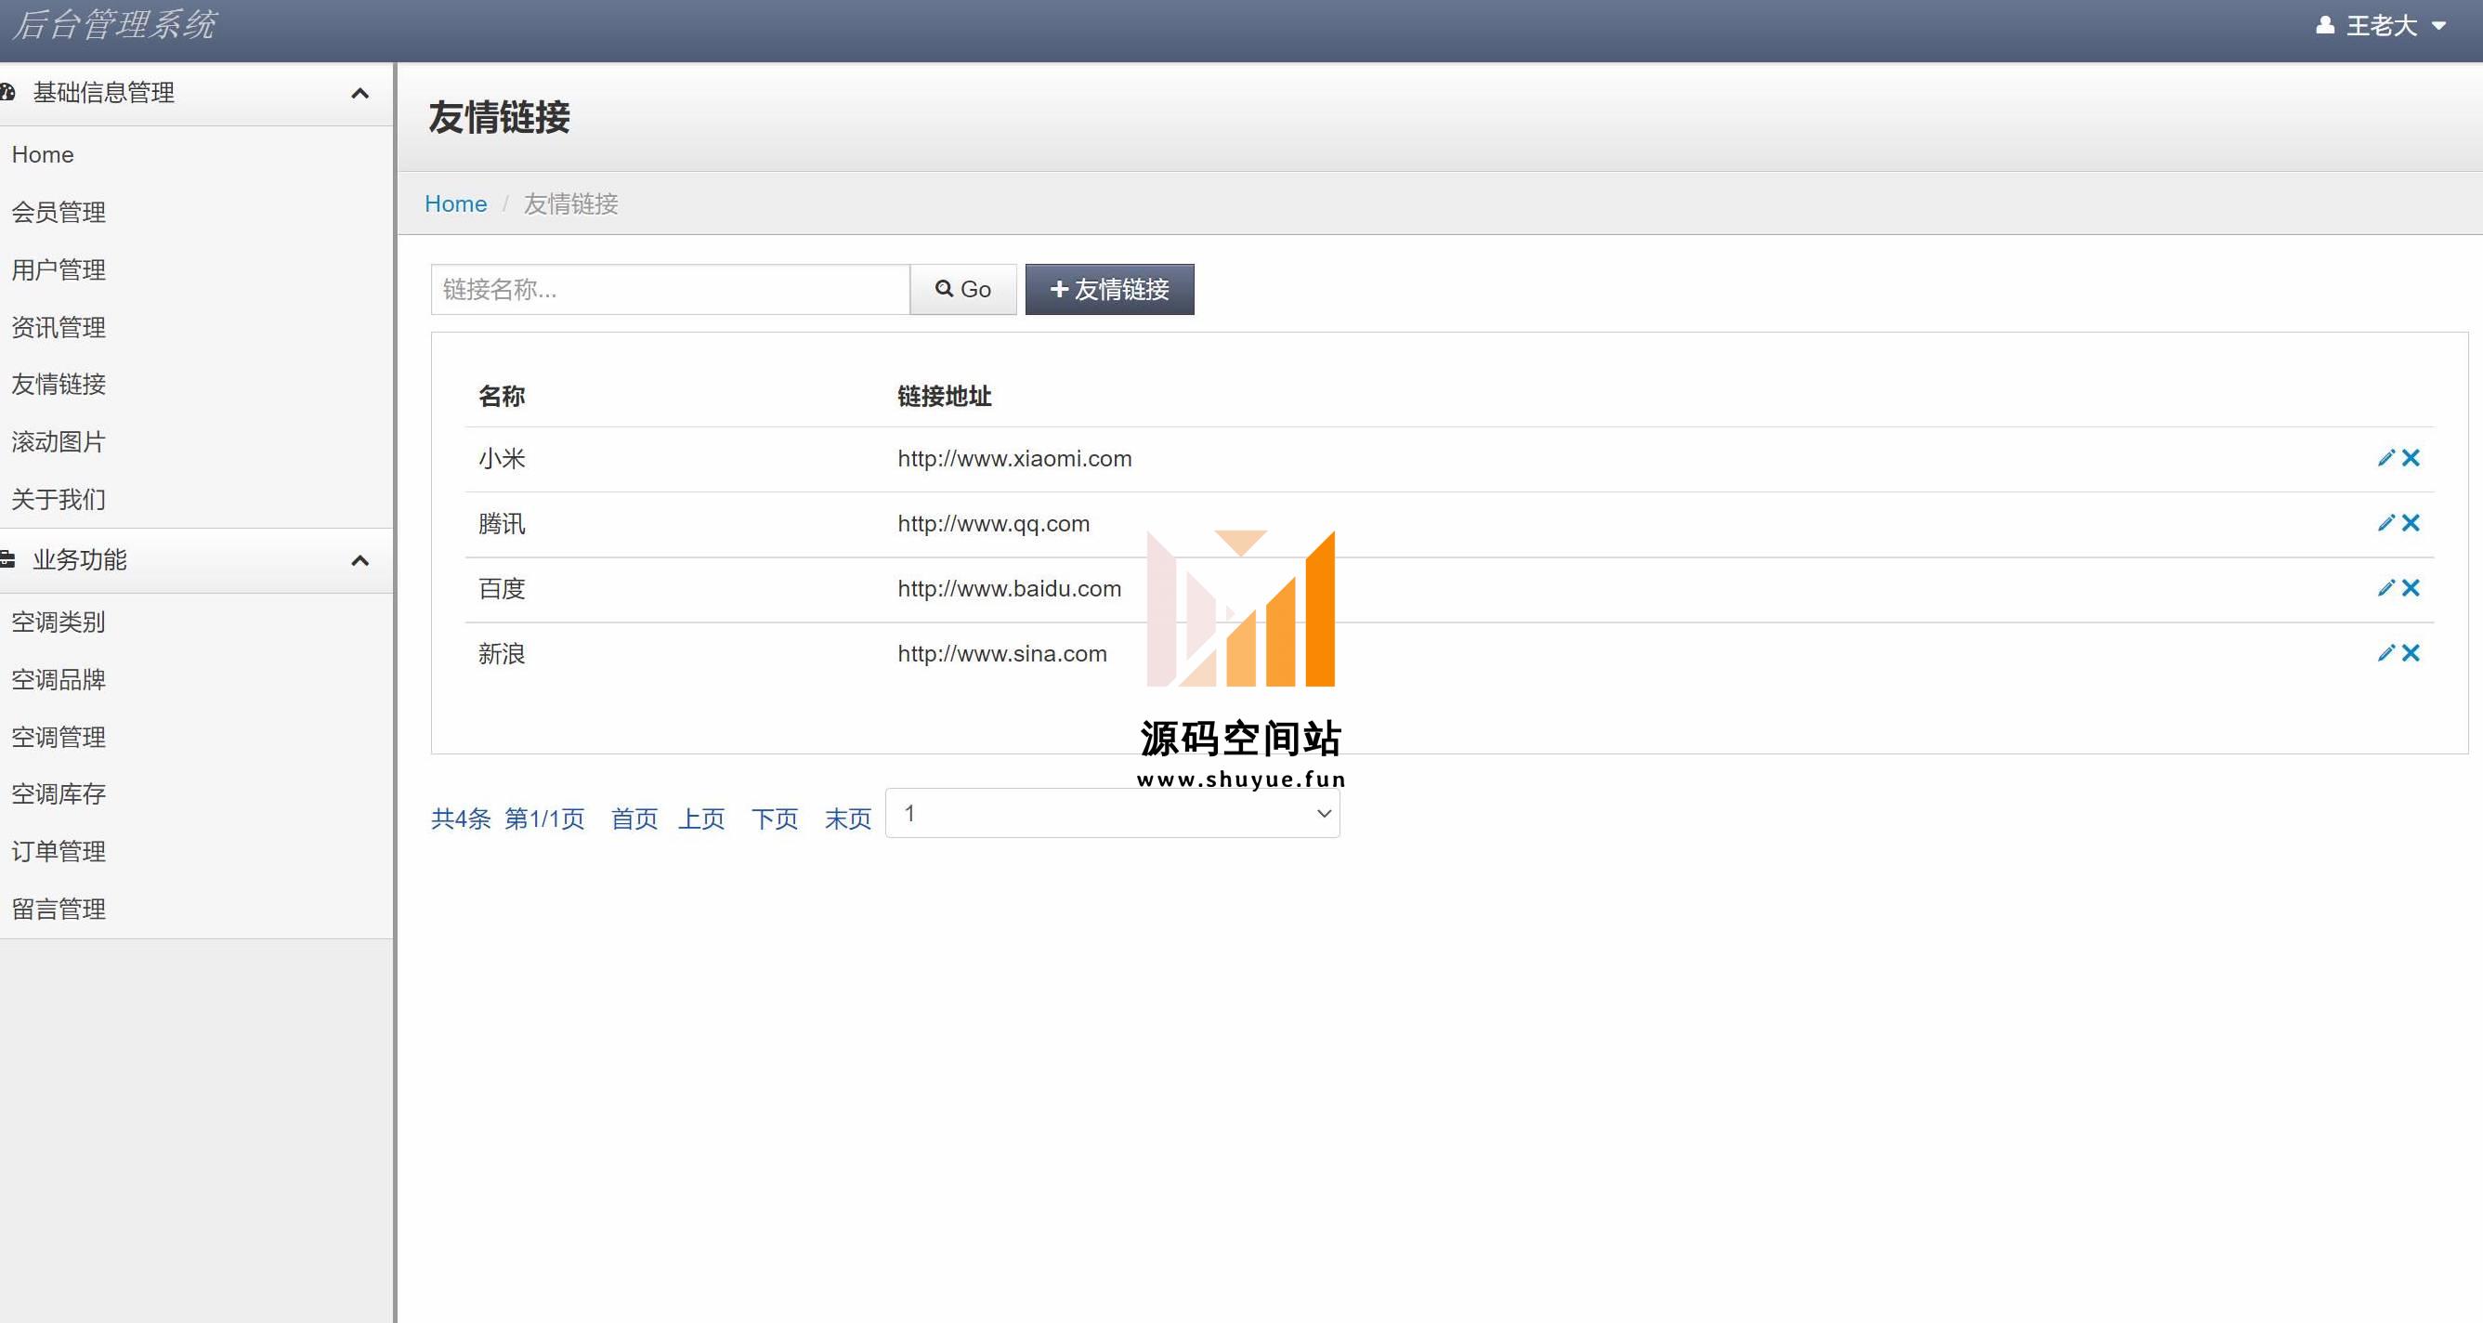Screen dimensions: 2483x1323
Task: Delete the 小米 link row
Action: pos(2411,458)
